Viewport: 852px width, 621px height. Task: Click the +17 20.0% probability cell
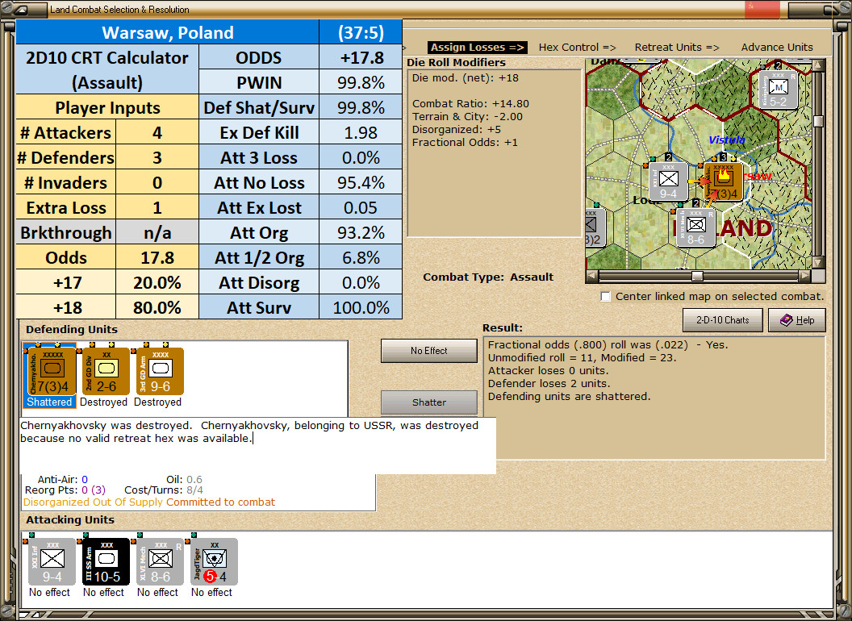(157, 282)
